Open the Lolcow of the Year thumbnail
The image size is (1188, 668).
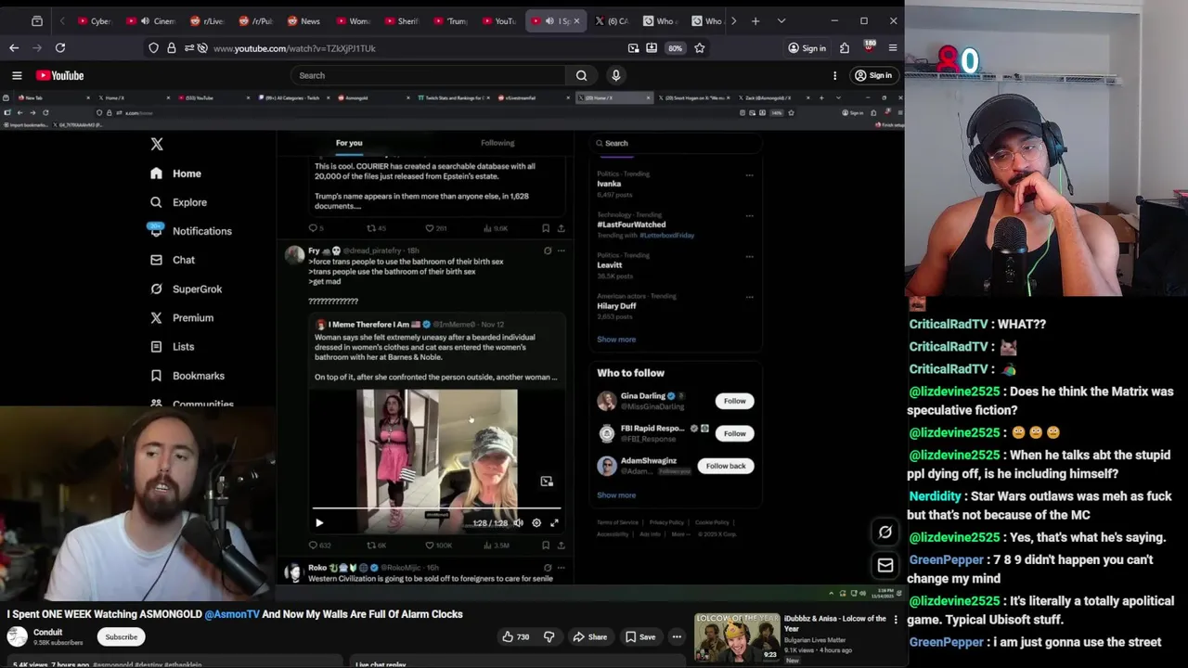pyautogui.click(x=737, y=637)
